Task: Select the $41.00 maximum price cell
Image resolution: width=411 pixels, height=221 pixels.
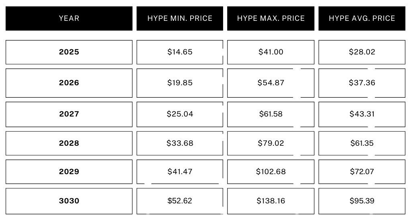Action: 271,52
